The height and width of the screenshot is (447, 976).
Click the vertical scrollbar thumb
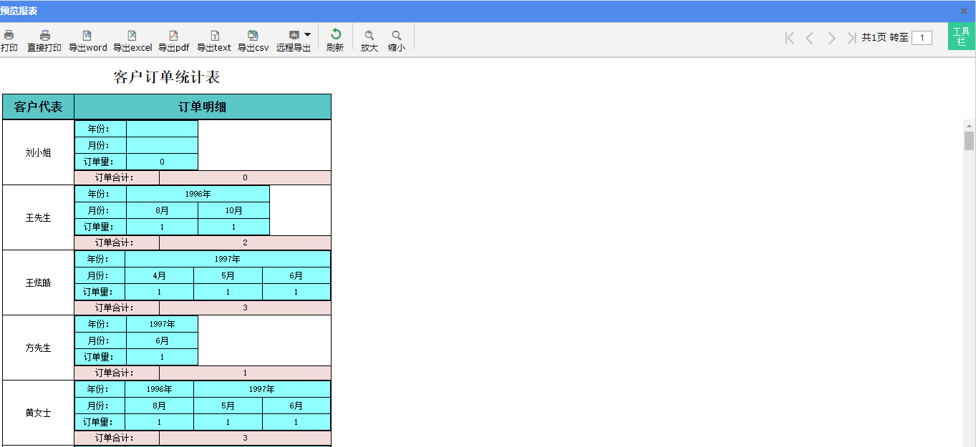[x=969, y=141]
